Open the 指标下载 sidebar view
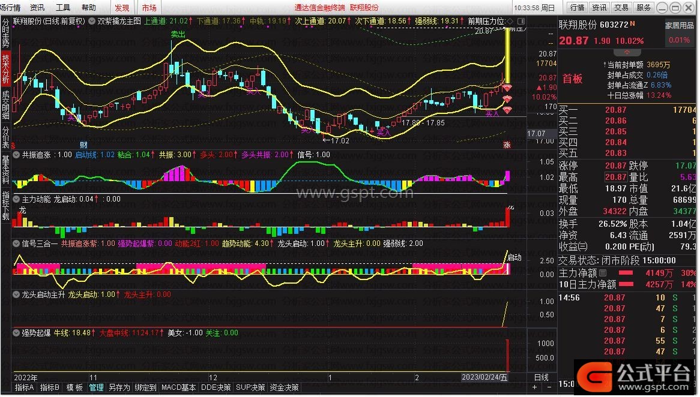700x397 pixels. click(x=5, y=205)
